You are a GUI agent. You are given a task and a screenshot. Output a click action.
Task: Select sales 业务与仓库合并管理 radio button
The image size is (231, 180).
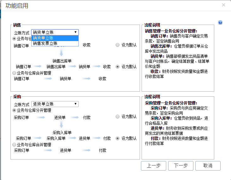[x=14, y=73]
